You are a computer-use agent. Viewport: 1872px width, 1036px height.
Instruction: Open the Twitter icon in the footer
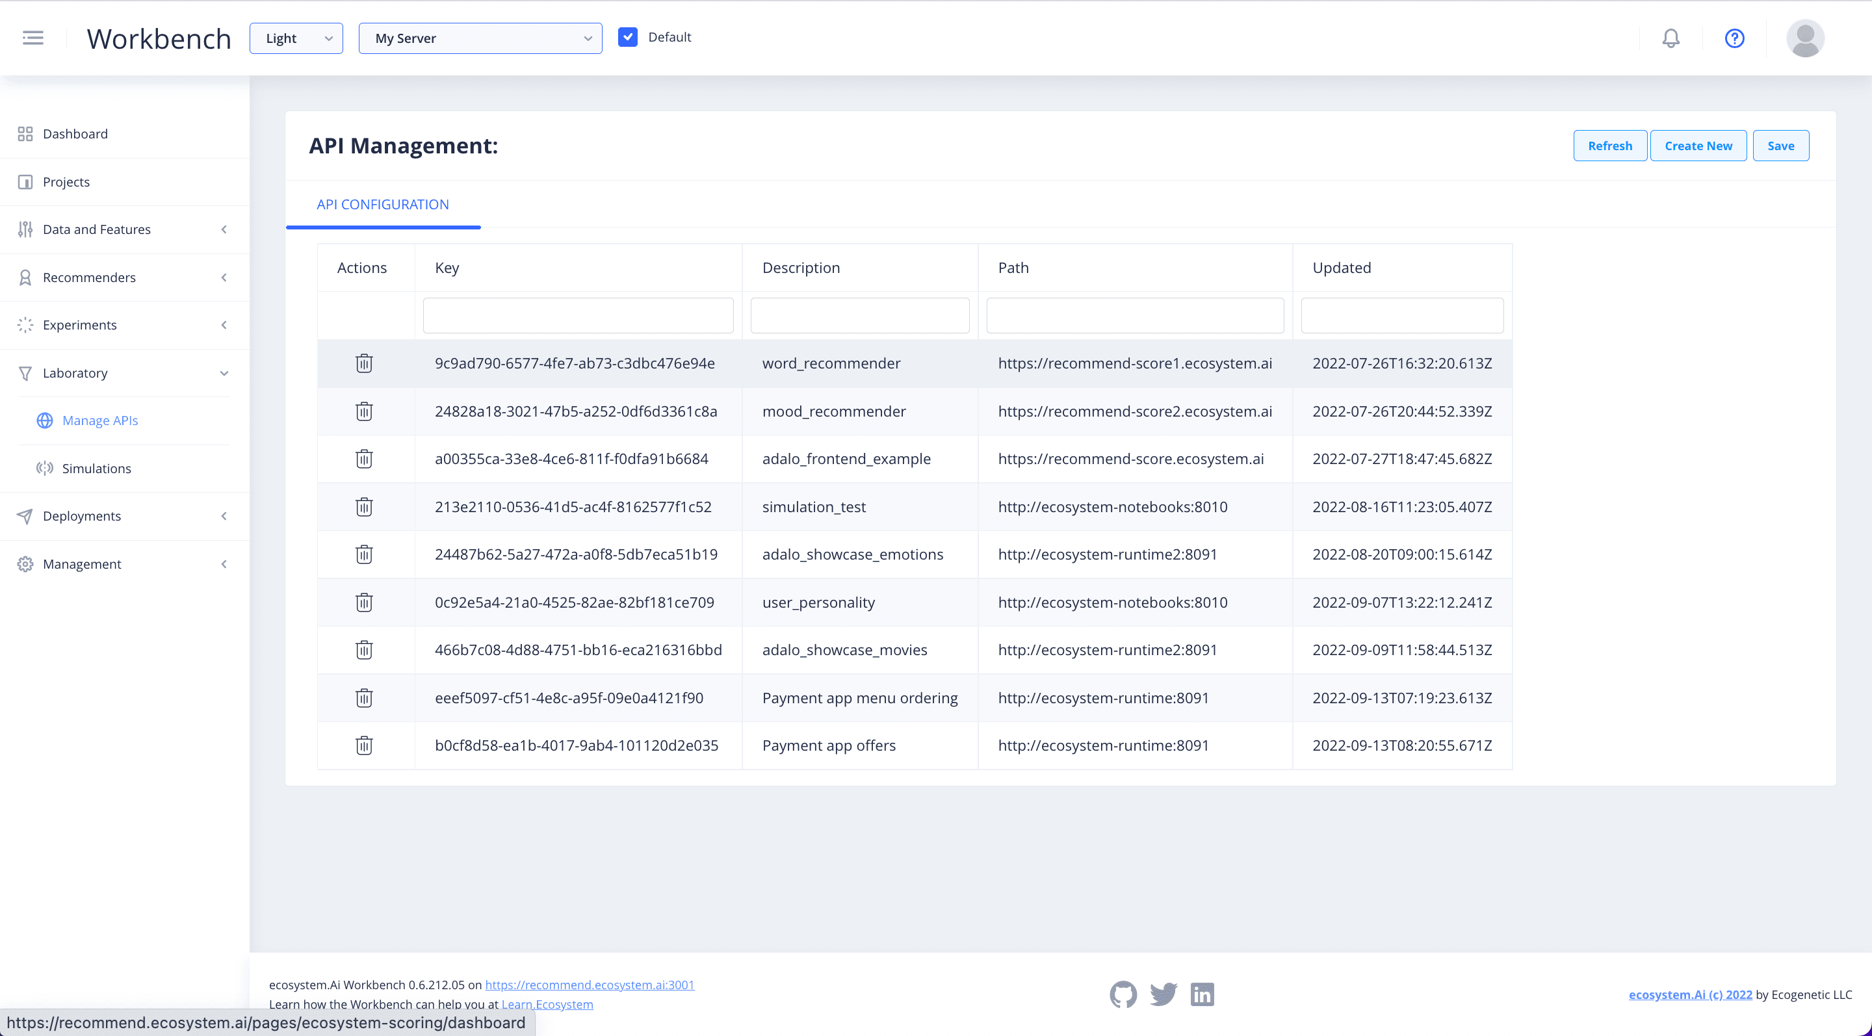(x=1163, y=994)
